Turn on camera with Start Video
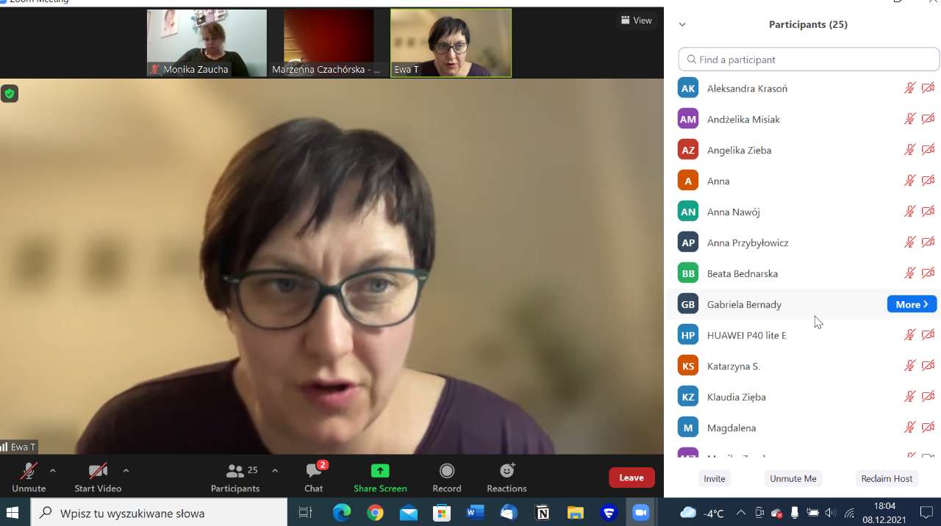The height and width of the screenshot is (526, 941). click(x=98, y=477)
